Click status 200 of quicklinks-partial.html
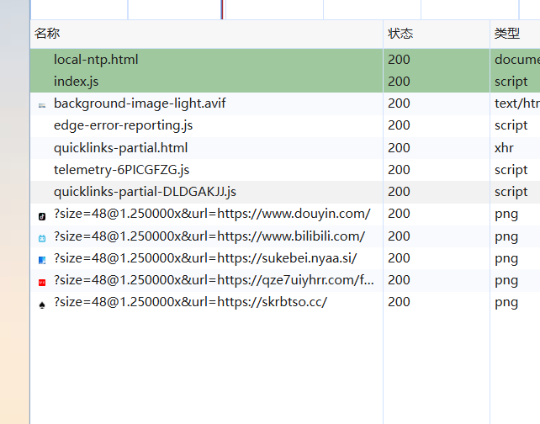Viewport: 540px width, 424px height. 399,148
